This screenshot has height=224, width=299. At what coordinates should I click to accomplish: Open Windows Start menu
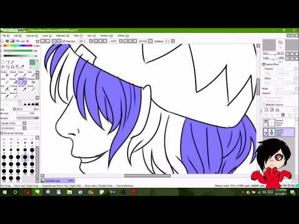[4, 192]
